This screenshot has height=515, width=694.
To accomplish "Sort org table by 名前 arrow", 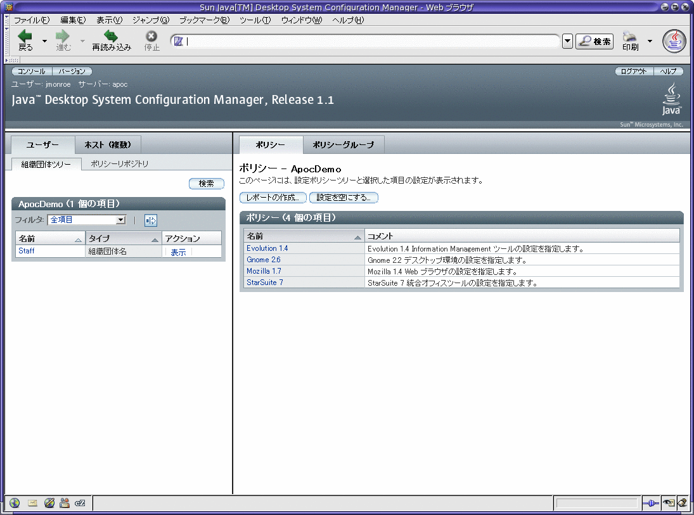I will click(78, 240).
